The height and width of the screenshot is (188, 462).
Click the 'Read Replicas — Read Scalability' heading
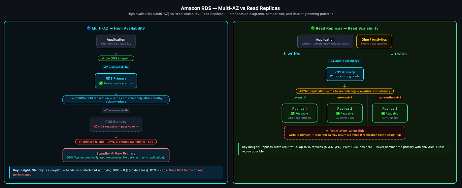point(347,28)
